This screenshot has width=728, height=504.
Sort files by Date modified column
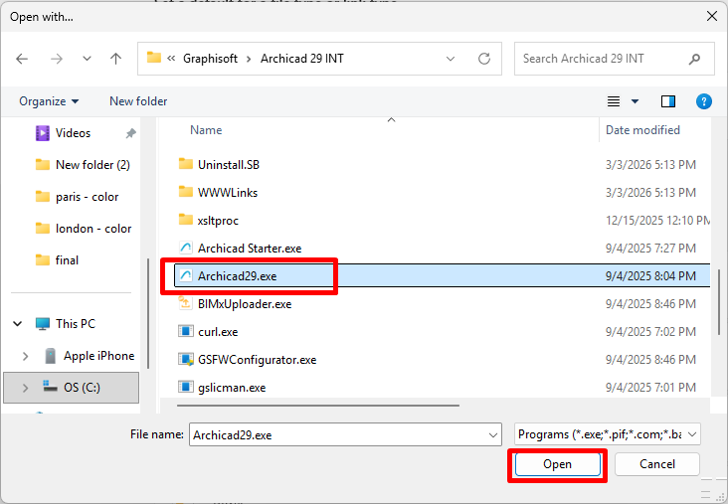[642, 130]
